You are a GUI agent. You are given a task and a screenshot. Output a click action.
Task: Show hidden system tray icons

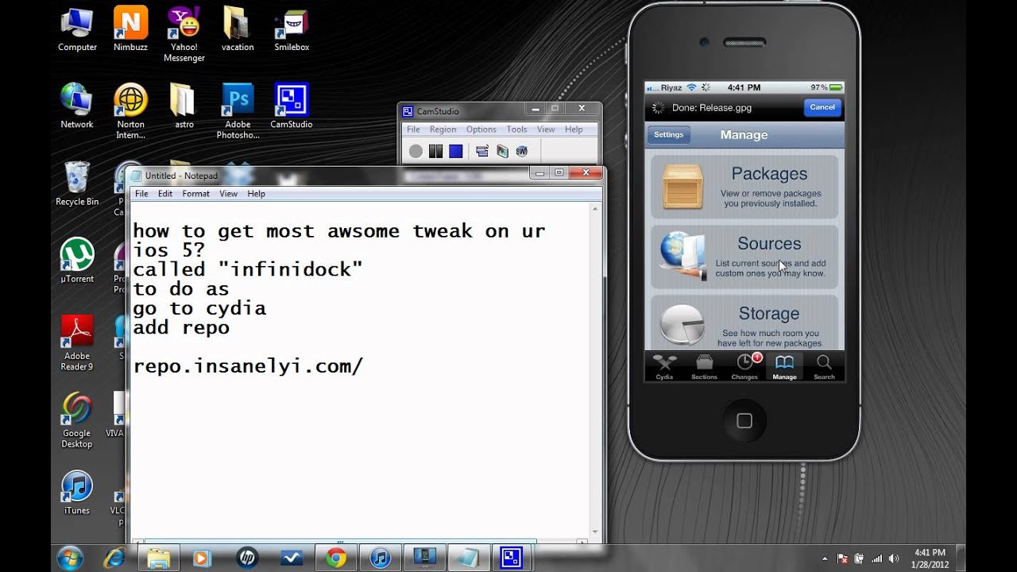click(826, 558)
